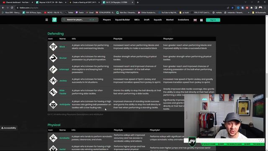
Task: Open the Acrobatic playstyle link
Action: [64, 138]
